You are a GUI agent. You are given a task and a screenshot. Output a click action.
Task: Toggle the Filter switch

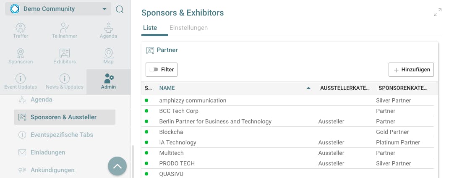(x=154, y=70)
